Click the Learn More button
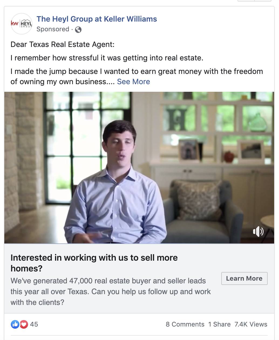 tap(244, 278)
